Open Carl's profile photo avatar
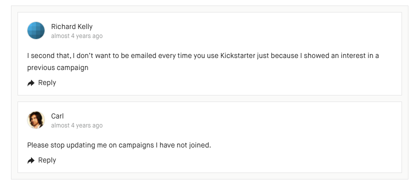 (x=36, y=120)
